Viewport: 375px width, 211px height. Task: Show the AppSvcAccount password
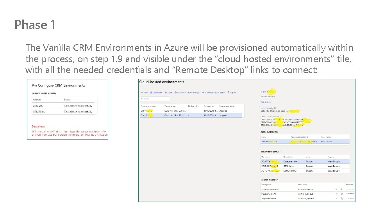coord(337,198)
